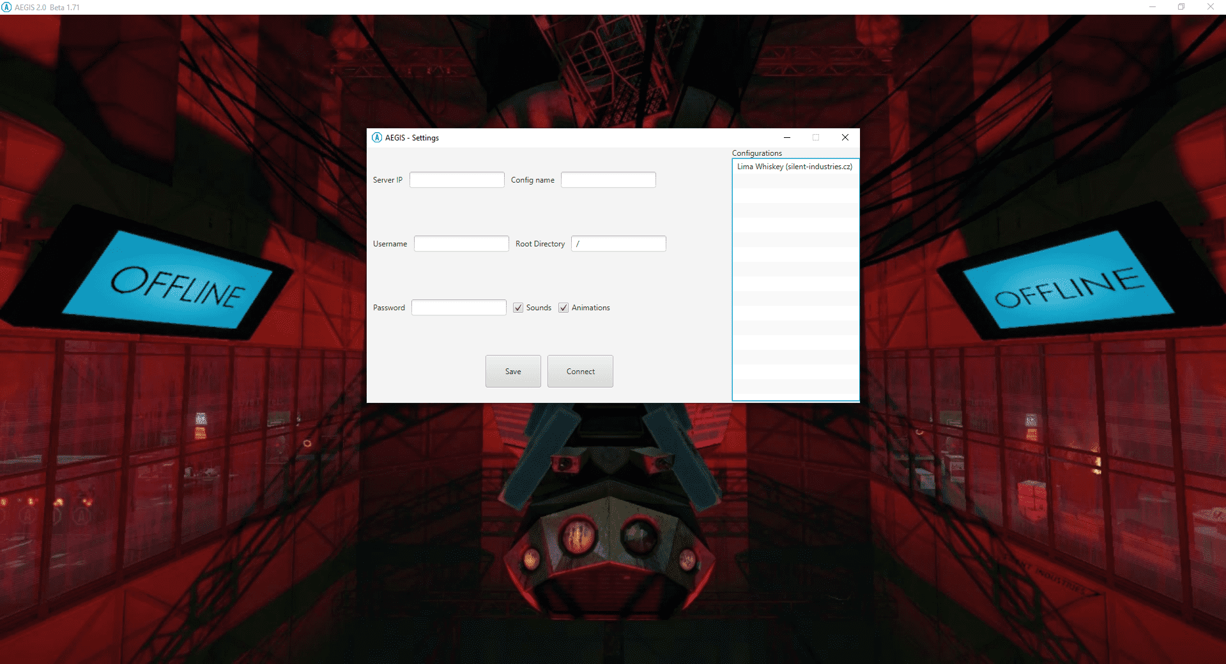Minimize the main AEGIS 2.0 window
Image resolution: width=1226 pixels, height=664 pixels.
click(1153, 7)
